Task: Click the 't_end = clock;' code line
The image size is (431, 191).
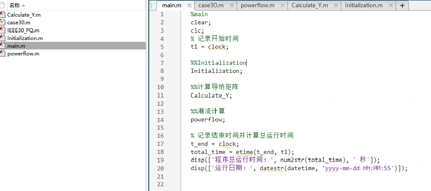Action: 215,144
